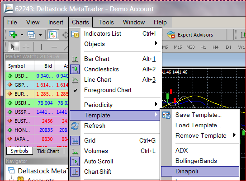Switch to H4 timeframe
This screenshot has width=246, height=181.
tap(216, 47)
